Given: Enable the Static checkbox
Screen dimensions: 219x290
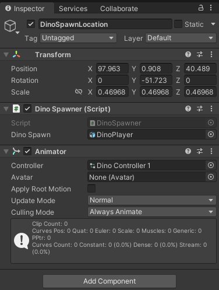Looking at the screenshot, I should [x=178, y=24].
